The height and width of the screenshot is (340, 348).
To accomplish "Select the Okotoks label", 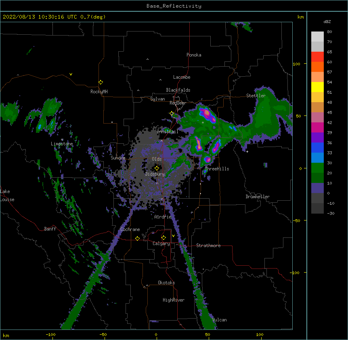I will tap(166, 283).
